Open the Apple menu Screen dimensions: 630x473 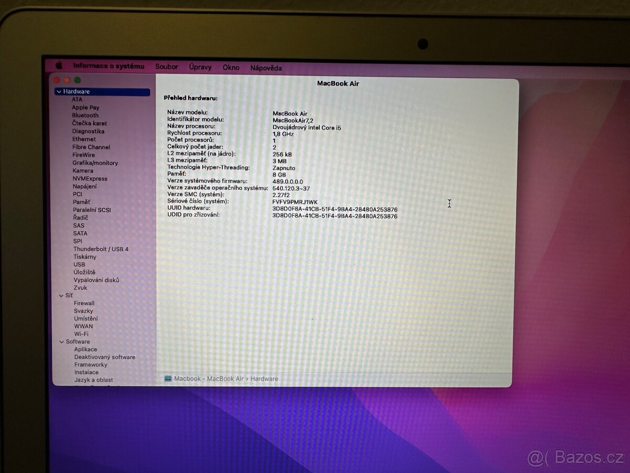click(59, 65)
